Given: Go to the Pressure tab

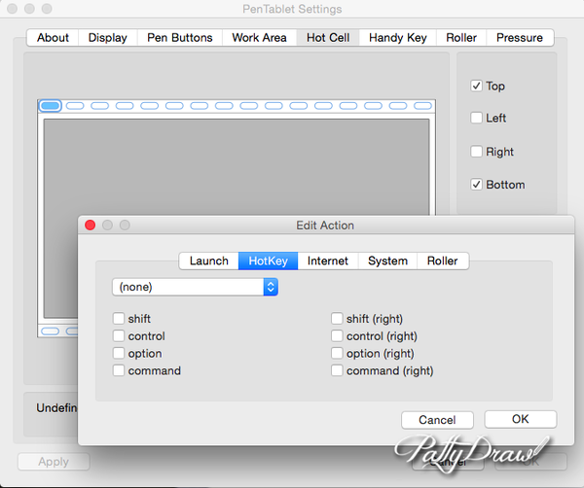Looking at the screenshot, I should 520,38.
